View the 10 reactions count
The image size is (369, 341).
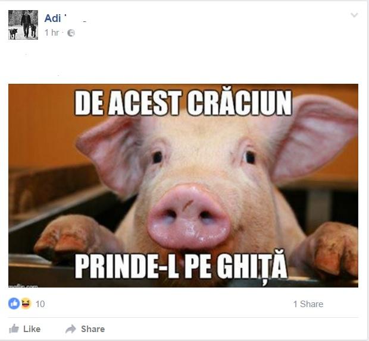click(x=40, y=304)
